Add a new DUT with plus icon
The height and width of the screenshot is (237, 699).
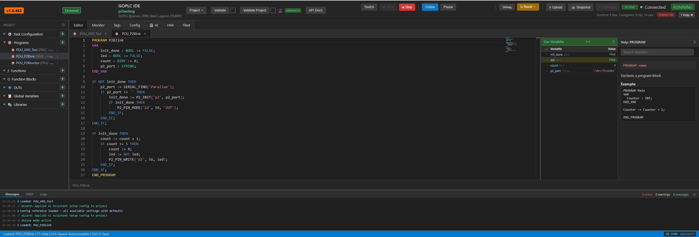(63, 88)
